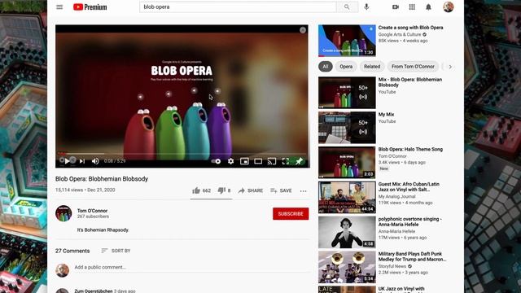The width and height of the screenshot is (521, 293).
Task: Enter full screen mode
Action: tap(286, 161)
